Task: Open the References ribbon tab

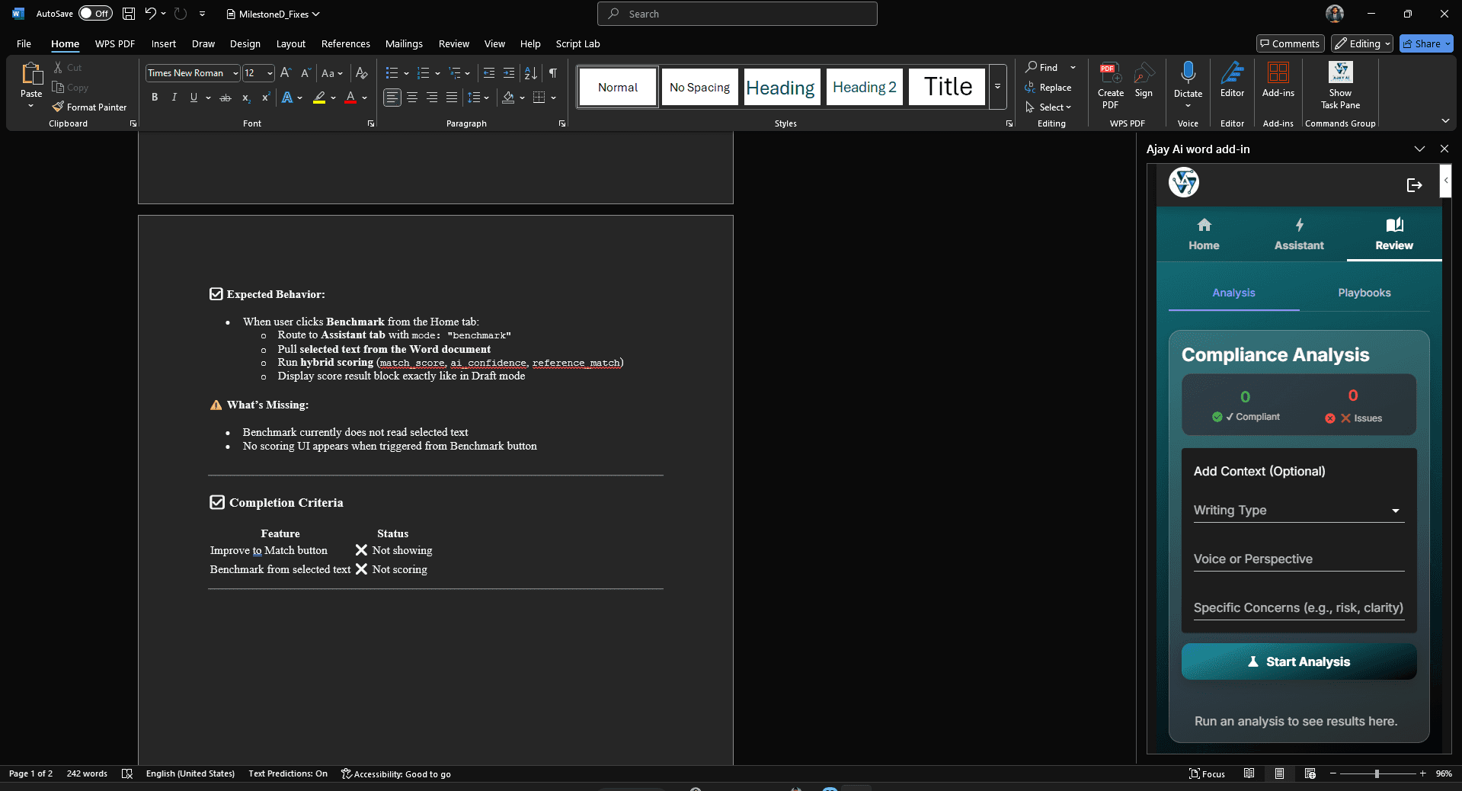Action: tap(345, 43)
